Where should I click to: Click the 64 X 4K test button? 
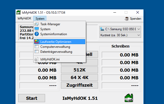(x=79, y=77)
